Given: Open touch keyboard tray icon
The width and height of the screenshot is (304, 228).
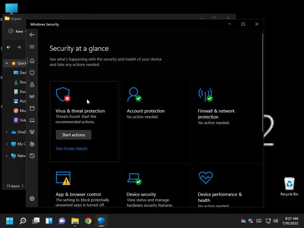Looking at the screenshot, I should [259, 221].
